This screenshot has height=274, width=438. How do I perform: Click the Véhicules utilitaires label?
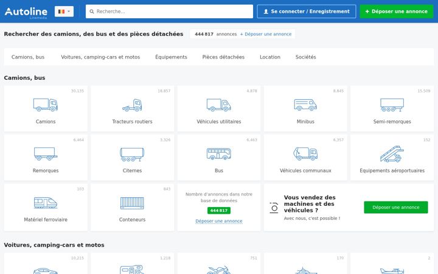(219, 122)
